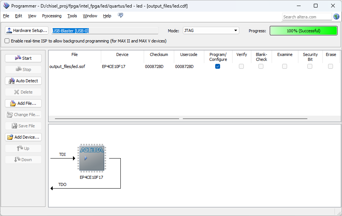Click the Checksum column header
The height and width of the screenshot is (216, 342).
[159, 54]
